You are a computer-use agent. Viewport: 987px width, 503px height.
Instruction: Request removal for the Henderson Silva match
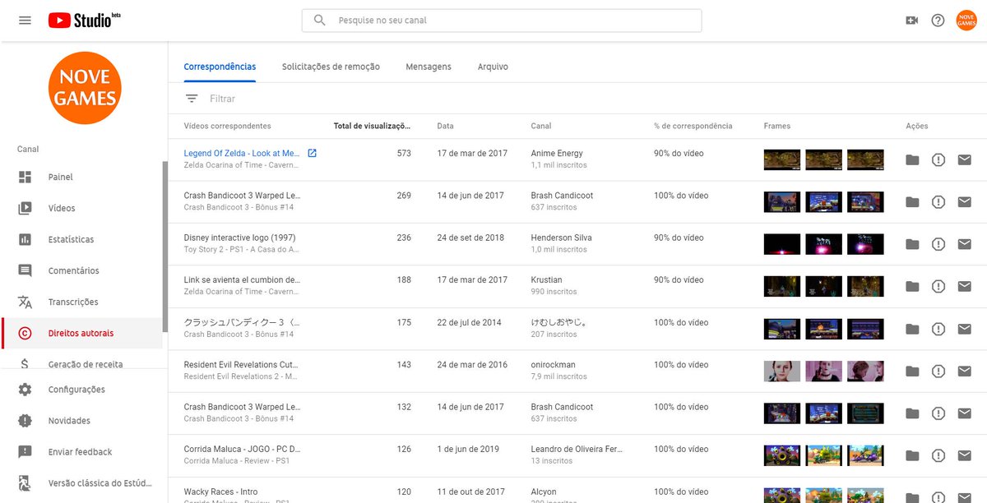[x=938, y=244]
